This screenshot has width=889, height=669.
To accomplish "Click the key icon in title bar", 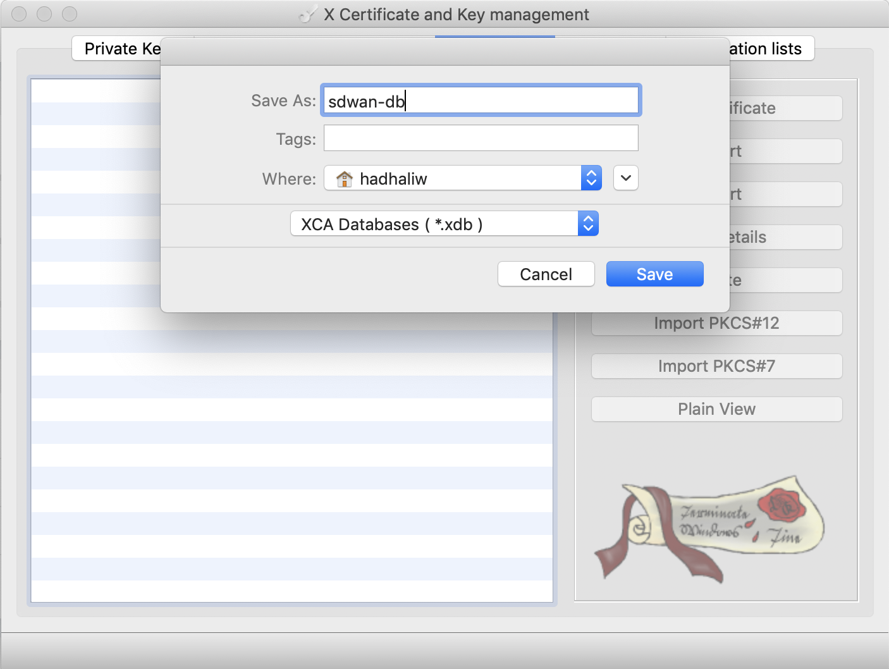I will tap(308, 15).
